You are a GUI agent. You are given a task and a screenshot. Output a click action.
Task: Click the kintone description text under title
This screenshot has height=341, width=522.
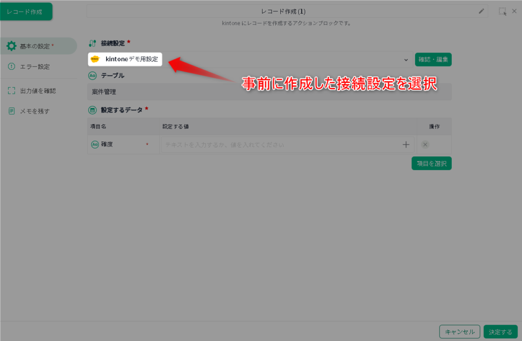(286, 23)
